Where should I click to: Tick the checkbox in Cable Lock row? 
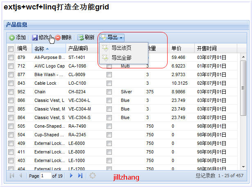pyautogui.click(x=11, y=83)
